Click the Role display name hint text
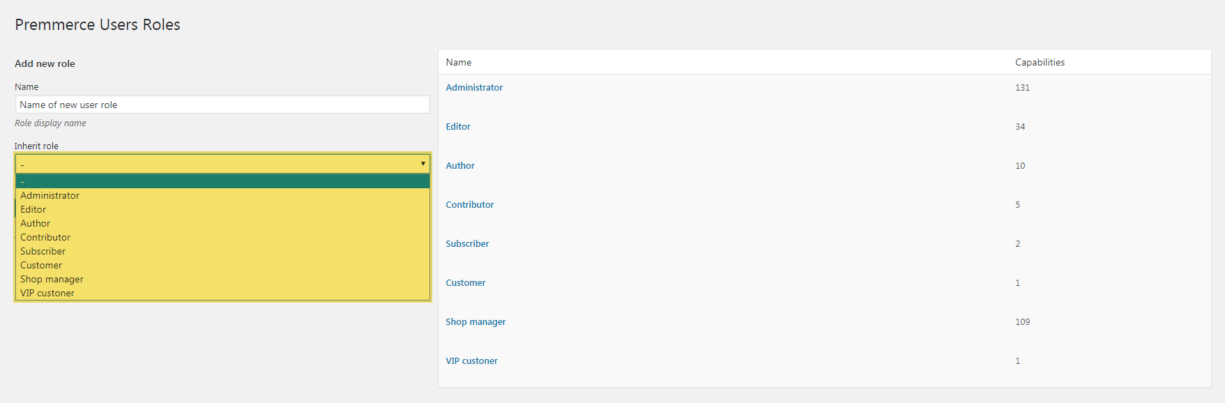 pyautogui.click(x=50, y=123)
